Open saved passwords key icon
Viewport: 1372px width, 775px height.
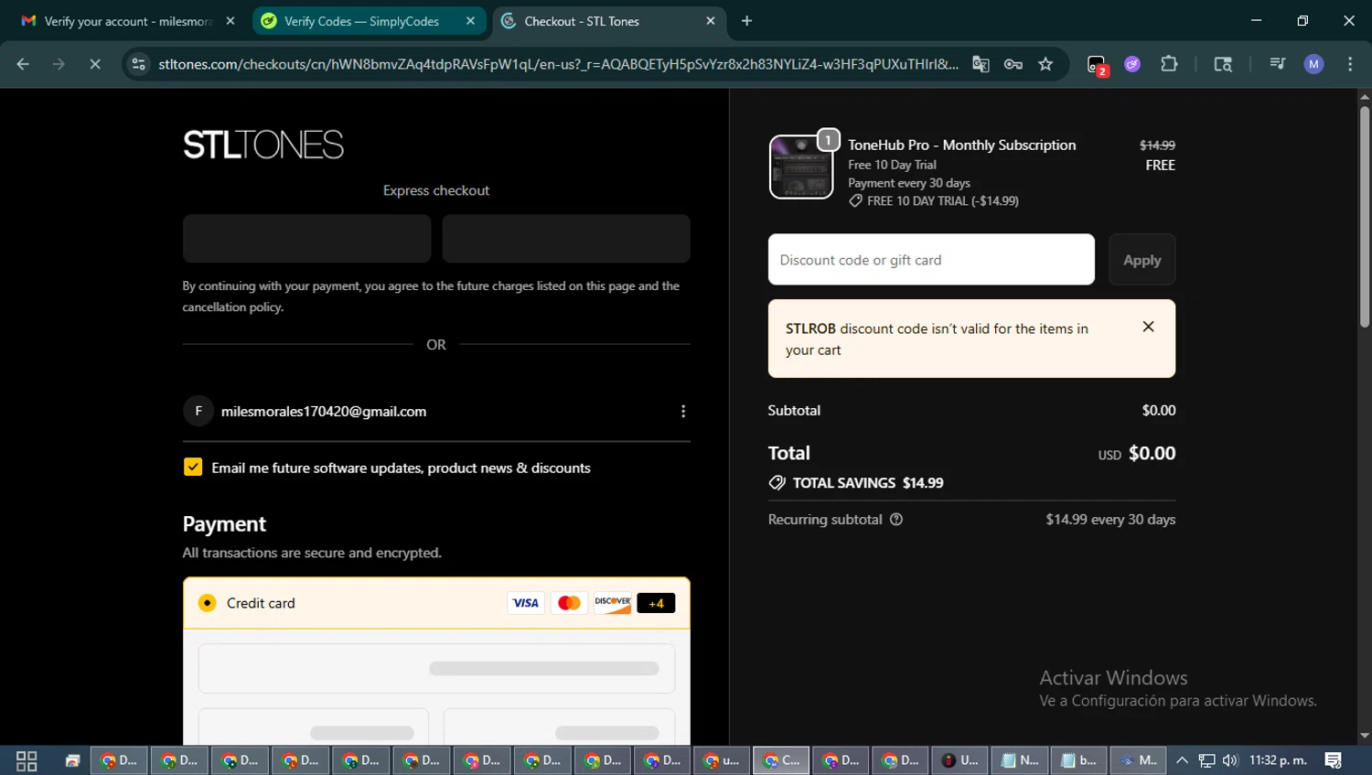coord(1013,64)
